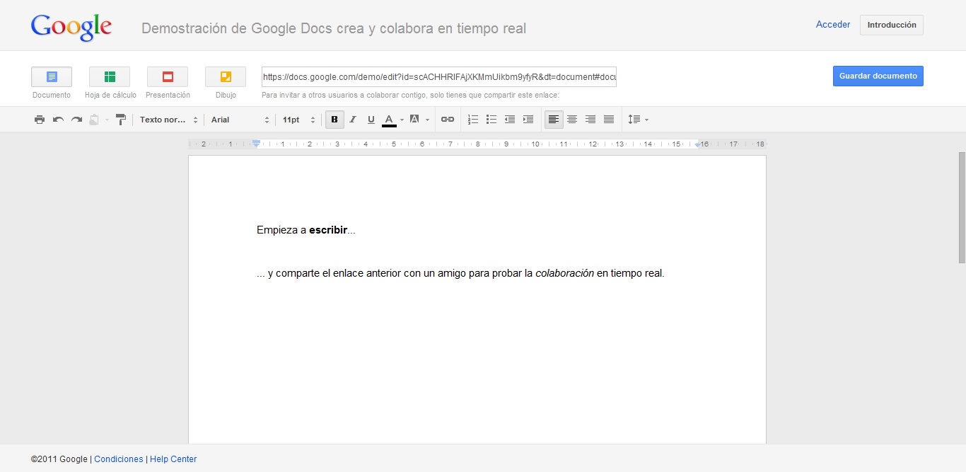Insert a link using the chain icon
Viewport: 966px width, 472px height.
pos(448,120)
